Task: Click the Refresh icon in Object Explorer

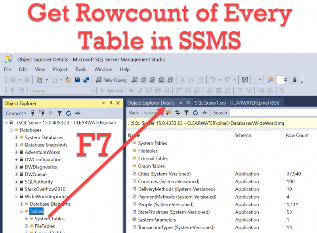Action: pyautogui.click(x=69, y=113)
